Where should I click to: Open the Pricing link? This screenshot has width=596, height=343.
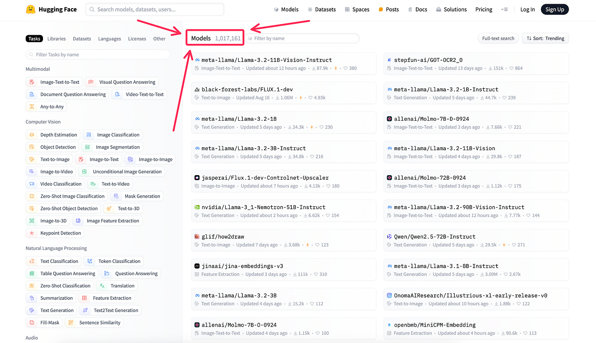484,9
